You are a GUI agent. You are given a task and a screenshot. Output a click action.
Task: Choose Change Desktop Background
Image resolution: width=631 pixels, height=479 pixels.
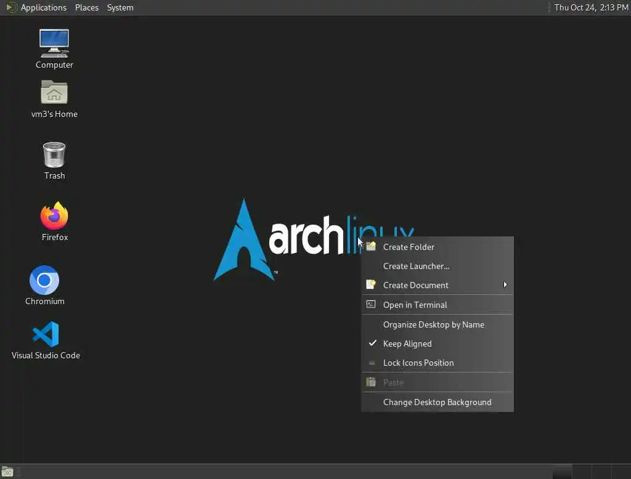(438, 402)
